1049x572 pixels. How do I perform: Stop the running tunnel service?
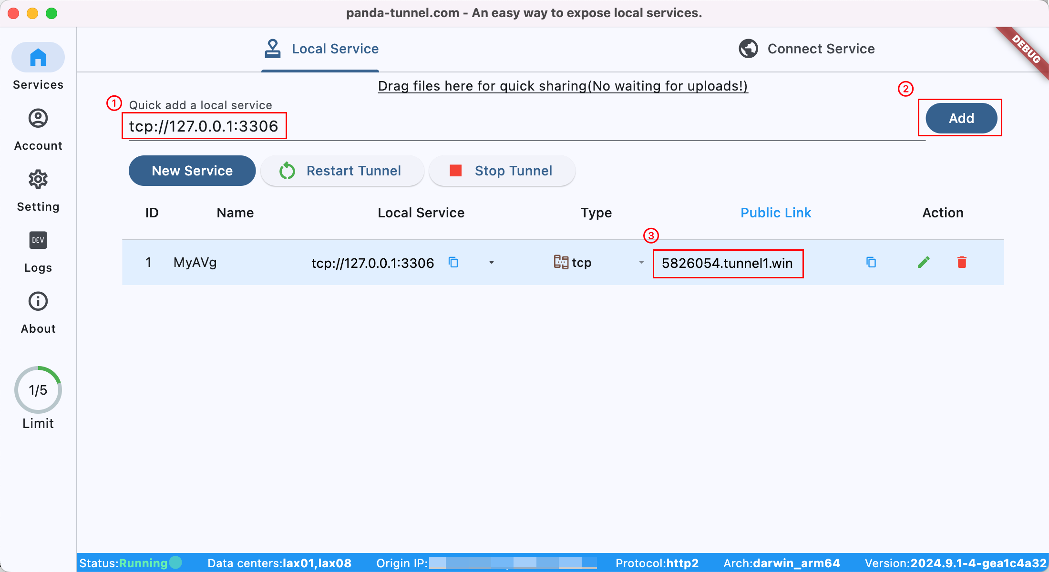point(503,171)
